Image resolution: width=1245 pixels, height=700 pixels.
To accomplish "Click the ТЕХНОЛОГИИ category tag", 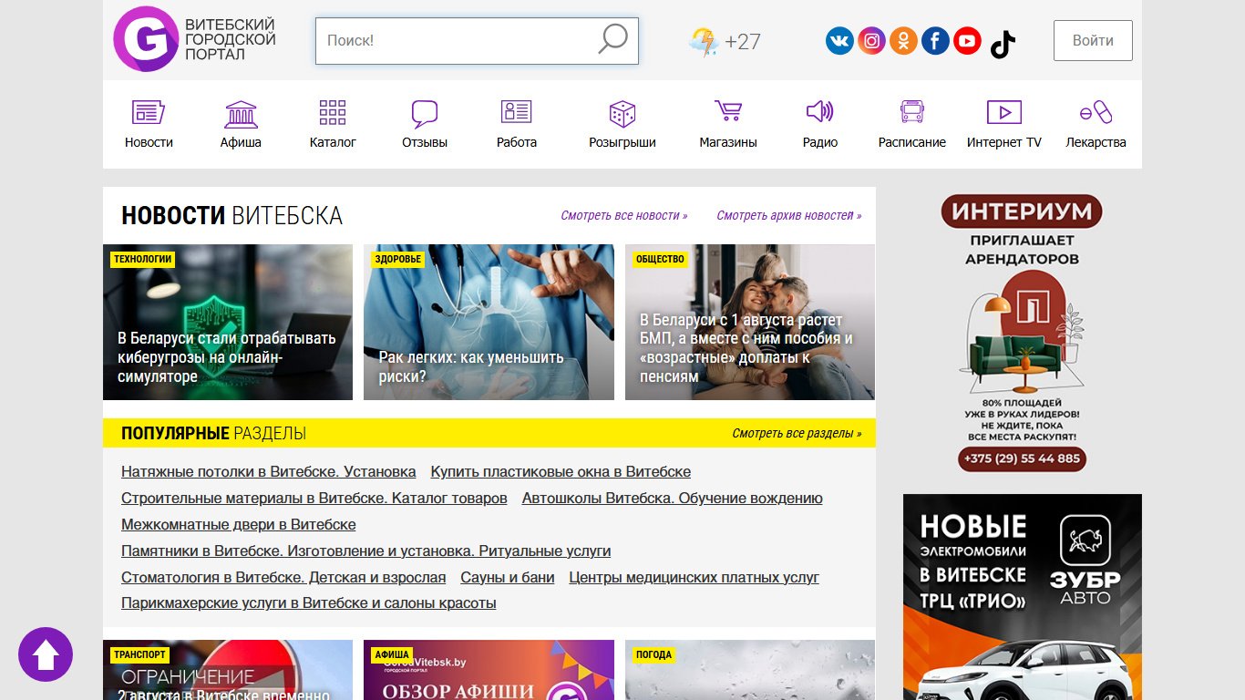I will pos(143,259).
